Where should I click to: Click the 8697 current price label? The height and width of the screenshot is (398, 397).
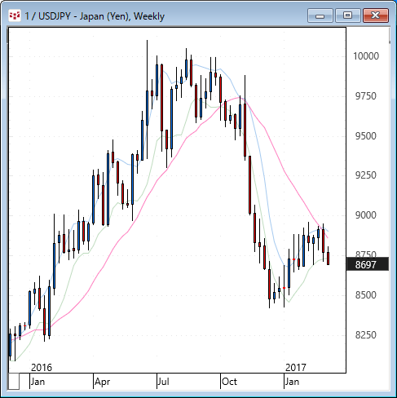coord(368,264)
